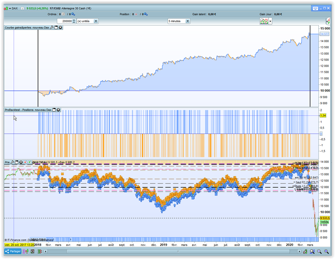Click the 1,54 positions value label

323,115
